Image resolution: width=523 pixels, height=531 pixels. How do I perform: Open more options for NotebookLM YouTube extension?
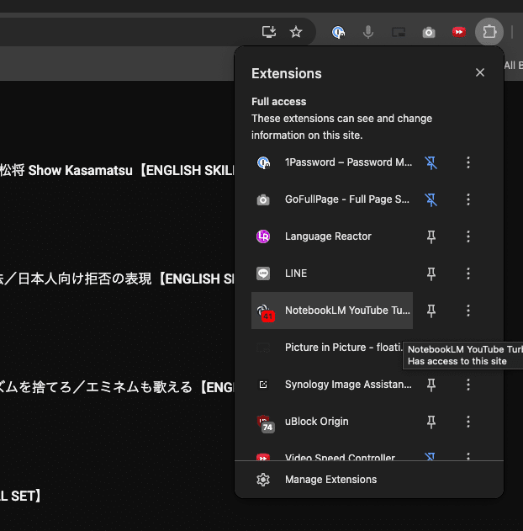(468, 311)
